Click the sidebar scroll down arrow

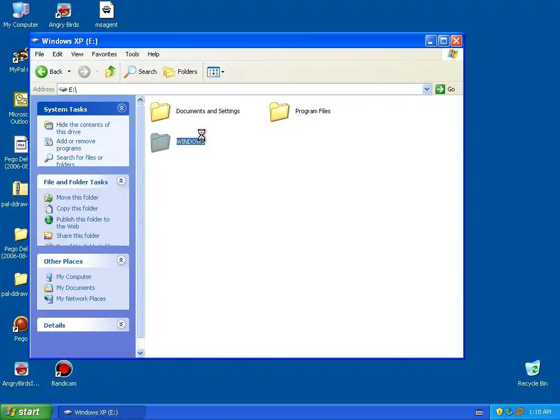141,353
